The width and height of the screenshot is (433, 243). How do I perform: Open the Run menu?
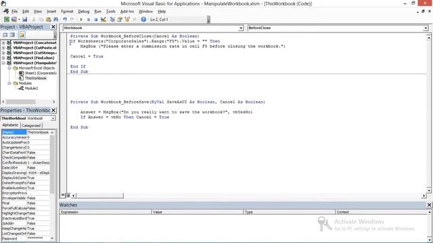97,11
